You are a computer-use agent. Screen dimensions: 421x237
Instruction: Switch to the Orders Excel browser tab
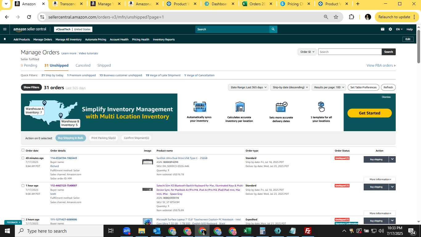pos(257,4)
